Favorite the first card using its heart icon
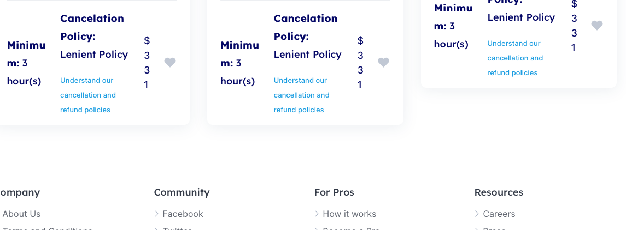626x230 pixels. click(170, 63)
